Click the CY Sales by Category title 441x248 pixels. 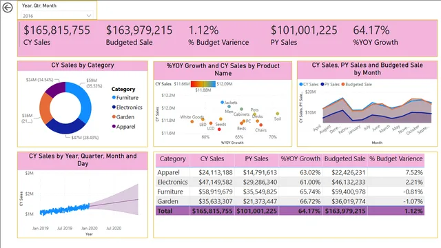pyautogui.click(x=83, y=65)
